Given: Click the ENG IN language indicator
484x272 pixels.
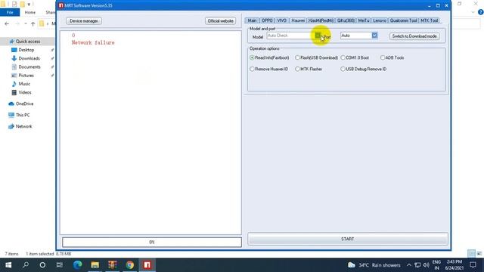Looking at the screenshot, I should point(436,265).
